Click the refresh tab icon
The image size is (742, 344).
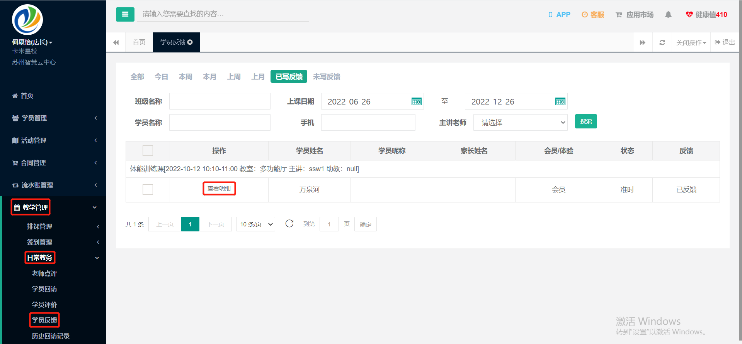(x=662, y=42)
